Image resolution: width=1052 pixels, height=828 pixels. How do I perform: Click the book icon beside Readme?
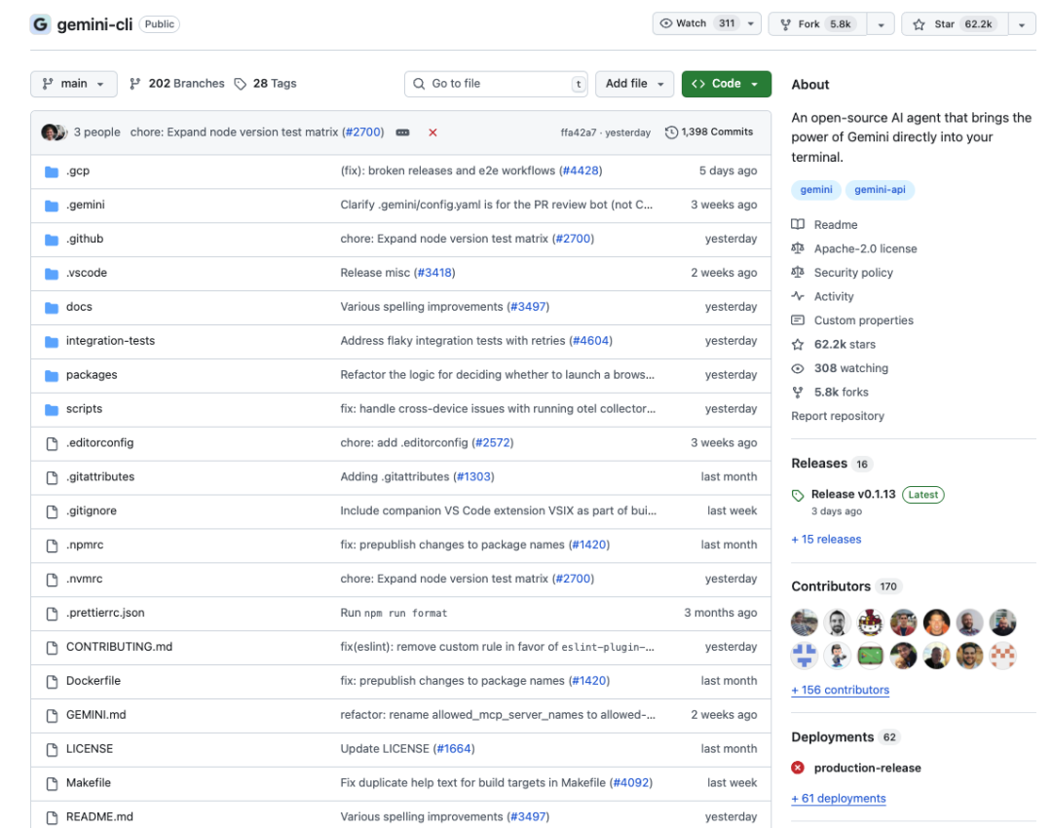click(798, 224)
